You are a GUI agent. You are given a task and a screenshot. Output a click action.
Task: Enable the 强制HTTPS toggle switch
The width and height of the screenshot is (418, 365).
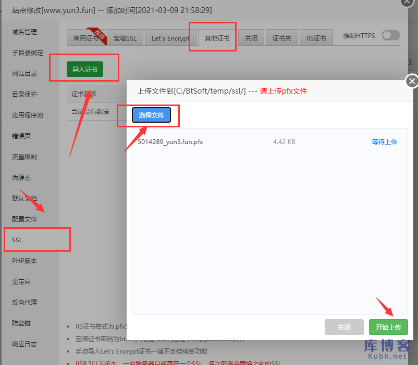(390, 35)
